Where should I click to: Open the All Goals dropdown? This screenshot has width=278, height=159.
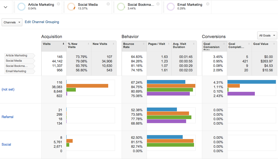[x=267, y=35]
